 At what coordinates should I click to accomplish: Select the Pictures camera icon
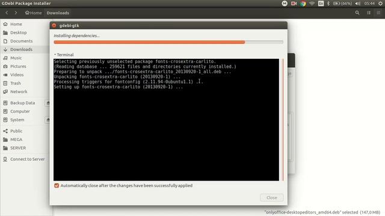tap(5, 67)
